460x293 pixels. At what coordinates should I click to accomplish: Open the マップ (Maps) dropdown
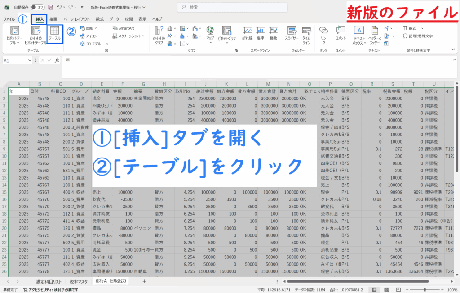pyautogui.click(x=210, y=34)
